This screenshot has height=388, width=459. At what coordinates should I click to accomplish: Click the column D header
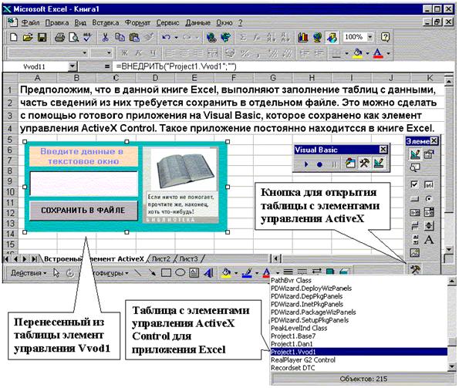tap(155, 78)
